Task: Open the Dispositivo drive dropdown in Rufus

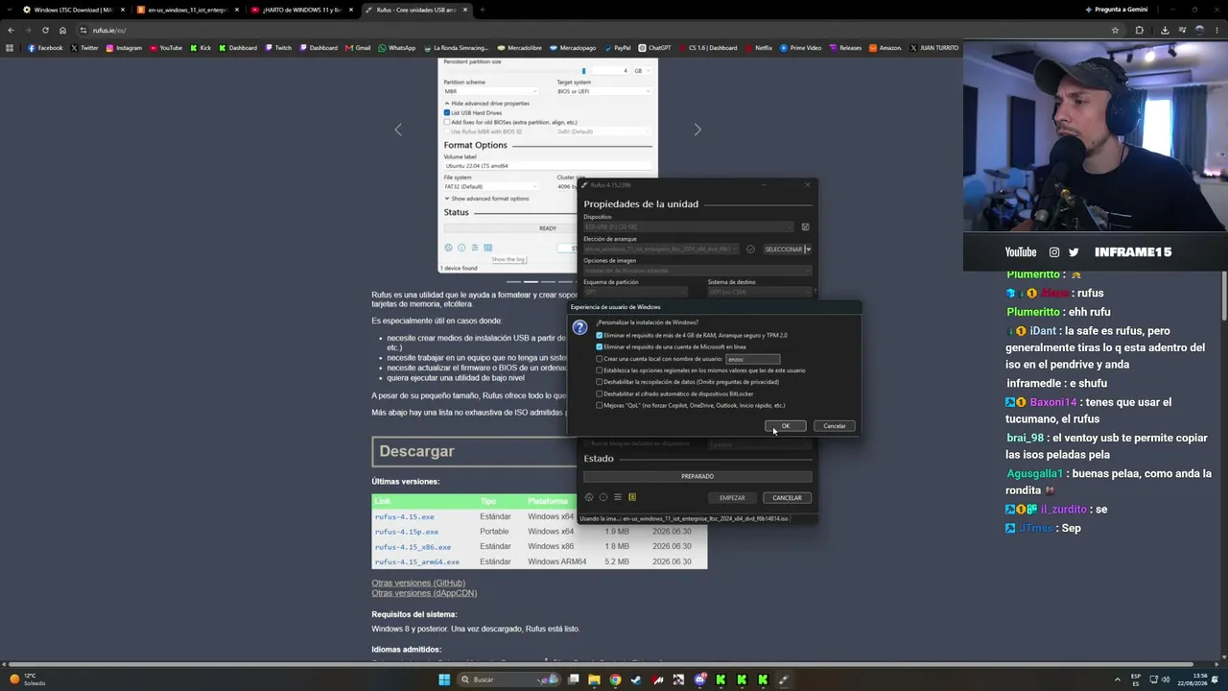Action: point(689,227)
